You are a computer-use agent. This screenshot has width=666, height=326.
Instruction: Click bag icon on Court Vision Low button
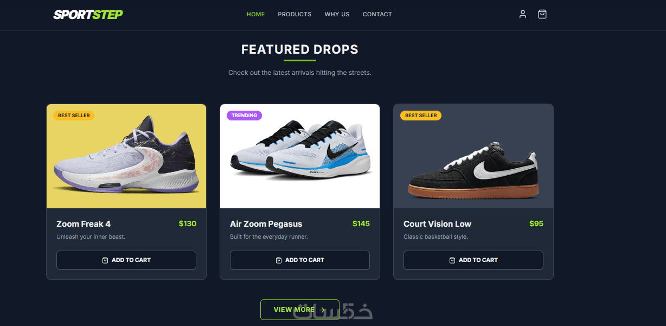click(452, 260)
